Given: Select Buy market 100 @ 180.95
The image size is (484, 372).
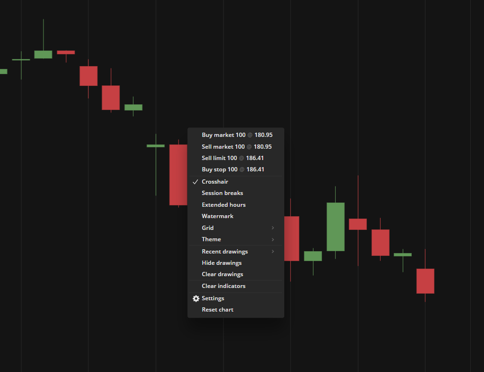Looking at the screenshot, I should (236, 135).
